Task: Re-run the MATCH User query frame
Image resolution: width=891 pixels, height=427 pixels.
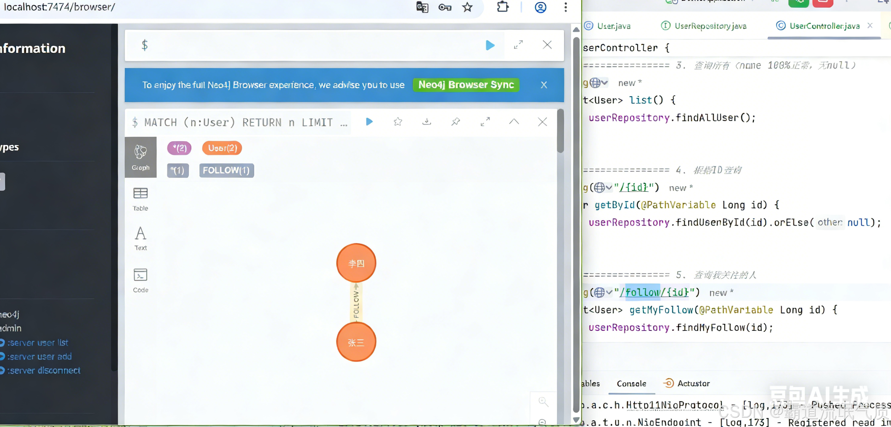Action: [369, 122]
